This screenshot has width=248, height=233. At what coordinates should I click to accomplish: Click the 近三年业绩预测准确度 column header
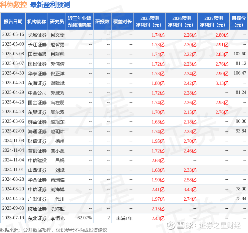80,22
